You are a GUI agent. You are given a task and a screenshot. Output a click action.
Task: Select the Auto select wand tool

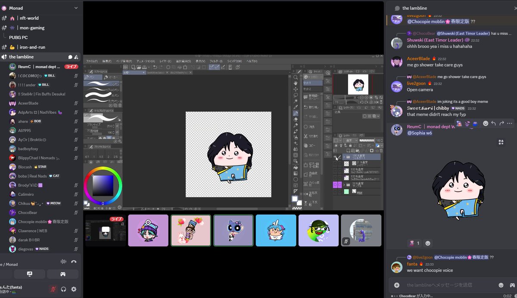(296, 101)
